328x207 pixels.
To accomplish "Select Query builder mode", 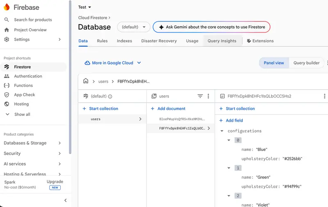I will click(x=306, y=63).
